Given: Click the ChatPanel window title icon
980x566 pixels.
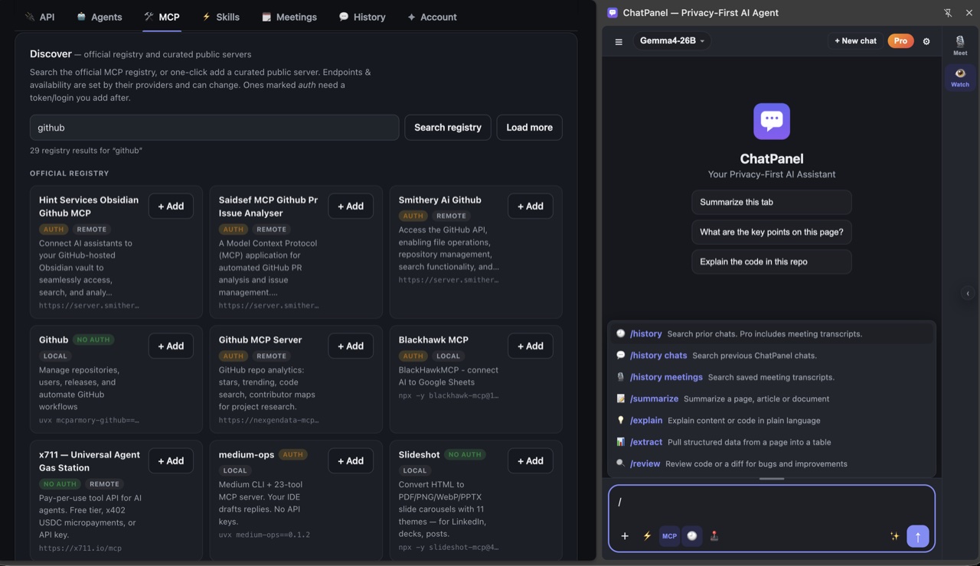Looking at the screenshot, I should pyautogui.click(x=612, y=13).
